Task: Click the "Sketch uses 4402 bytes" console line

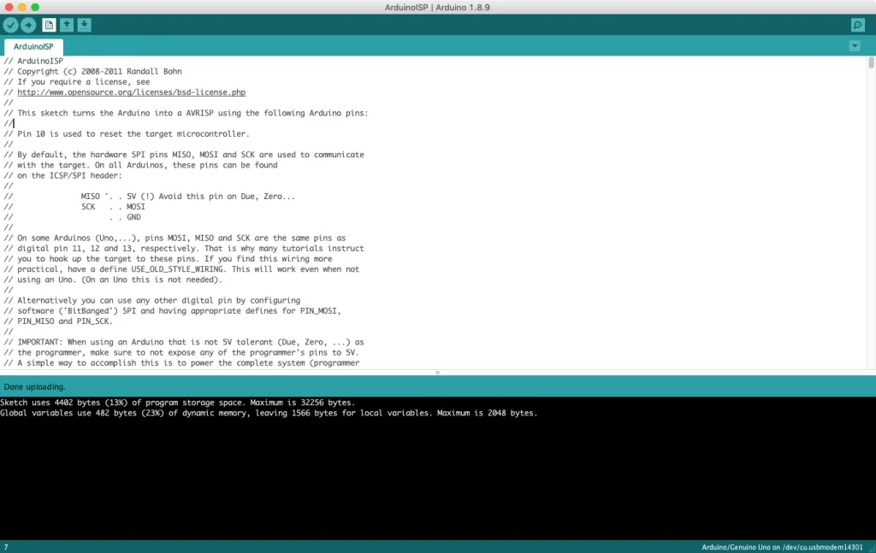Action: (177, 403)
